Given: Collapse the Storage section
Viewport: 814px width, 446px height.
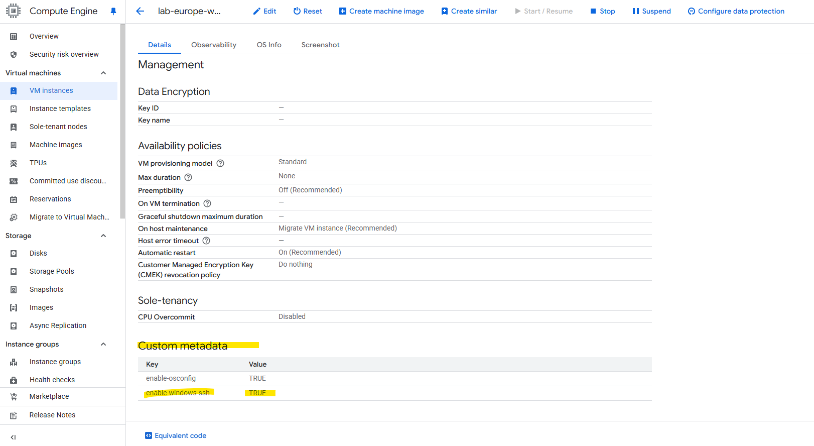Looking at the screenshot, I should coord(103,236).
